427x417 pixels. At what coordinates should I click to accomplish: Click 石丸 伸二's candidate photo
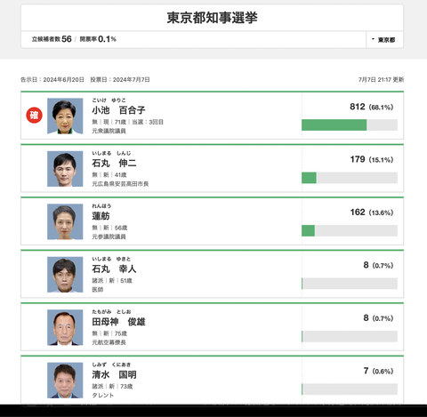point(65,169)
